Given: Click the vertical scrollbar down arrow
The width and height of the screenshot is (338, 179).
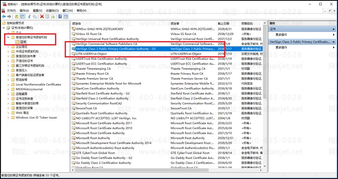Looking at the screenshot, I should (265, 166).
